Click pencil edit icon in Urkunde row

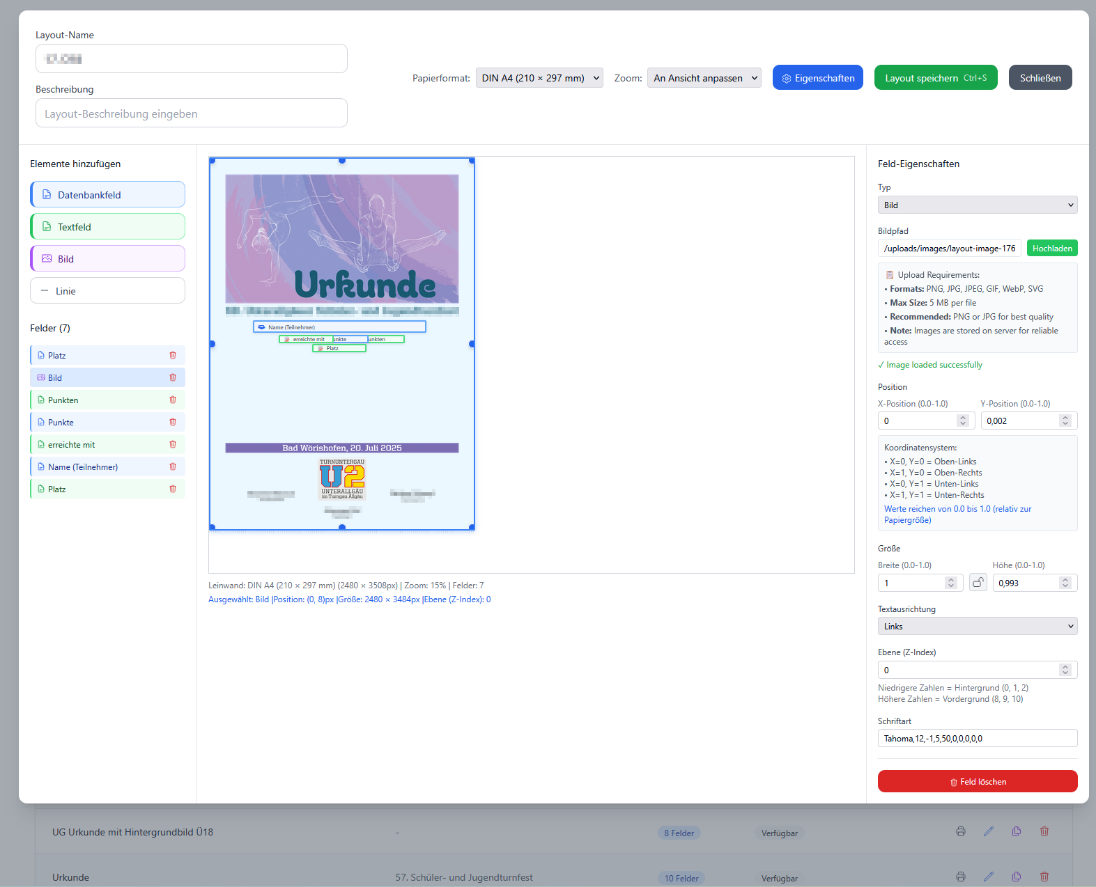pos(989,877)
